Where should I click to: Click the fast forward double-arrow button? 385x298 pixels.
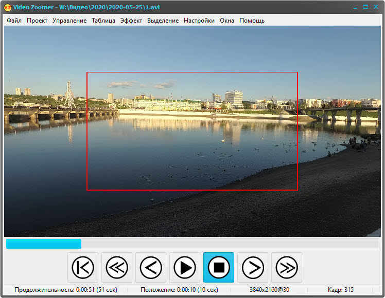[287, 267]
